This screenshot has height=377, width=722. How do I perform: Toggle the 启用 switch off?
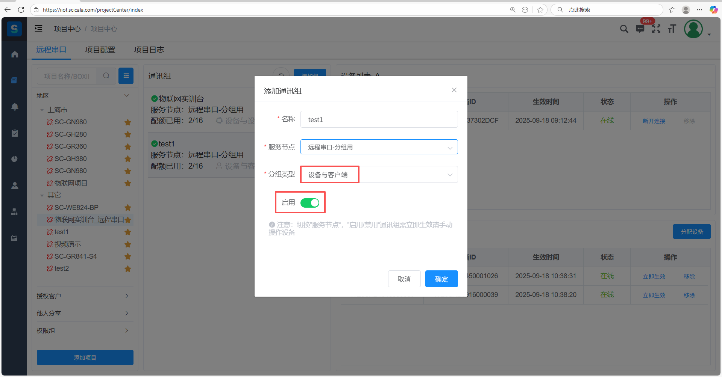point(309,203)
